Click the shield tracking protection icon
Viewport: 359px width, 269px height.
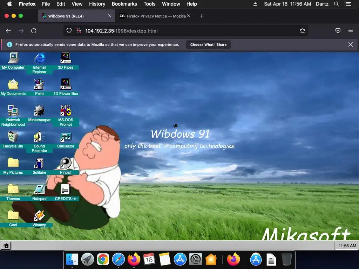pyautogui.click(x=69, y=31)
